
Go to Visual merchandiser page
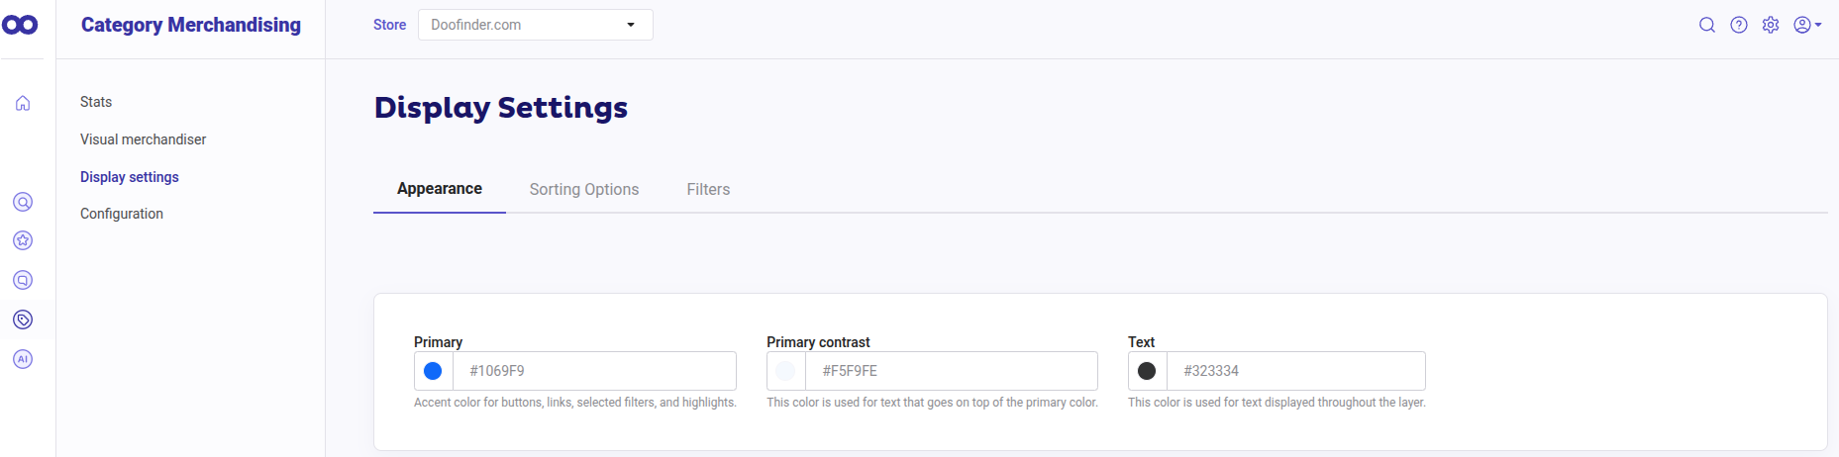tap(144, 139)
